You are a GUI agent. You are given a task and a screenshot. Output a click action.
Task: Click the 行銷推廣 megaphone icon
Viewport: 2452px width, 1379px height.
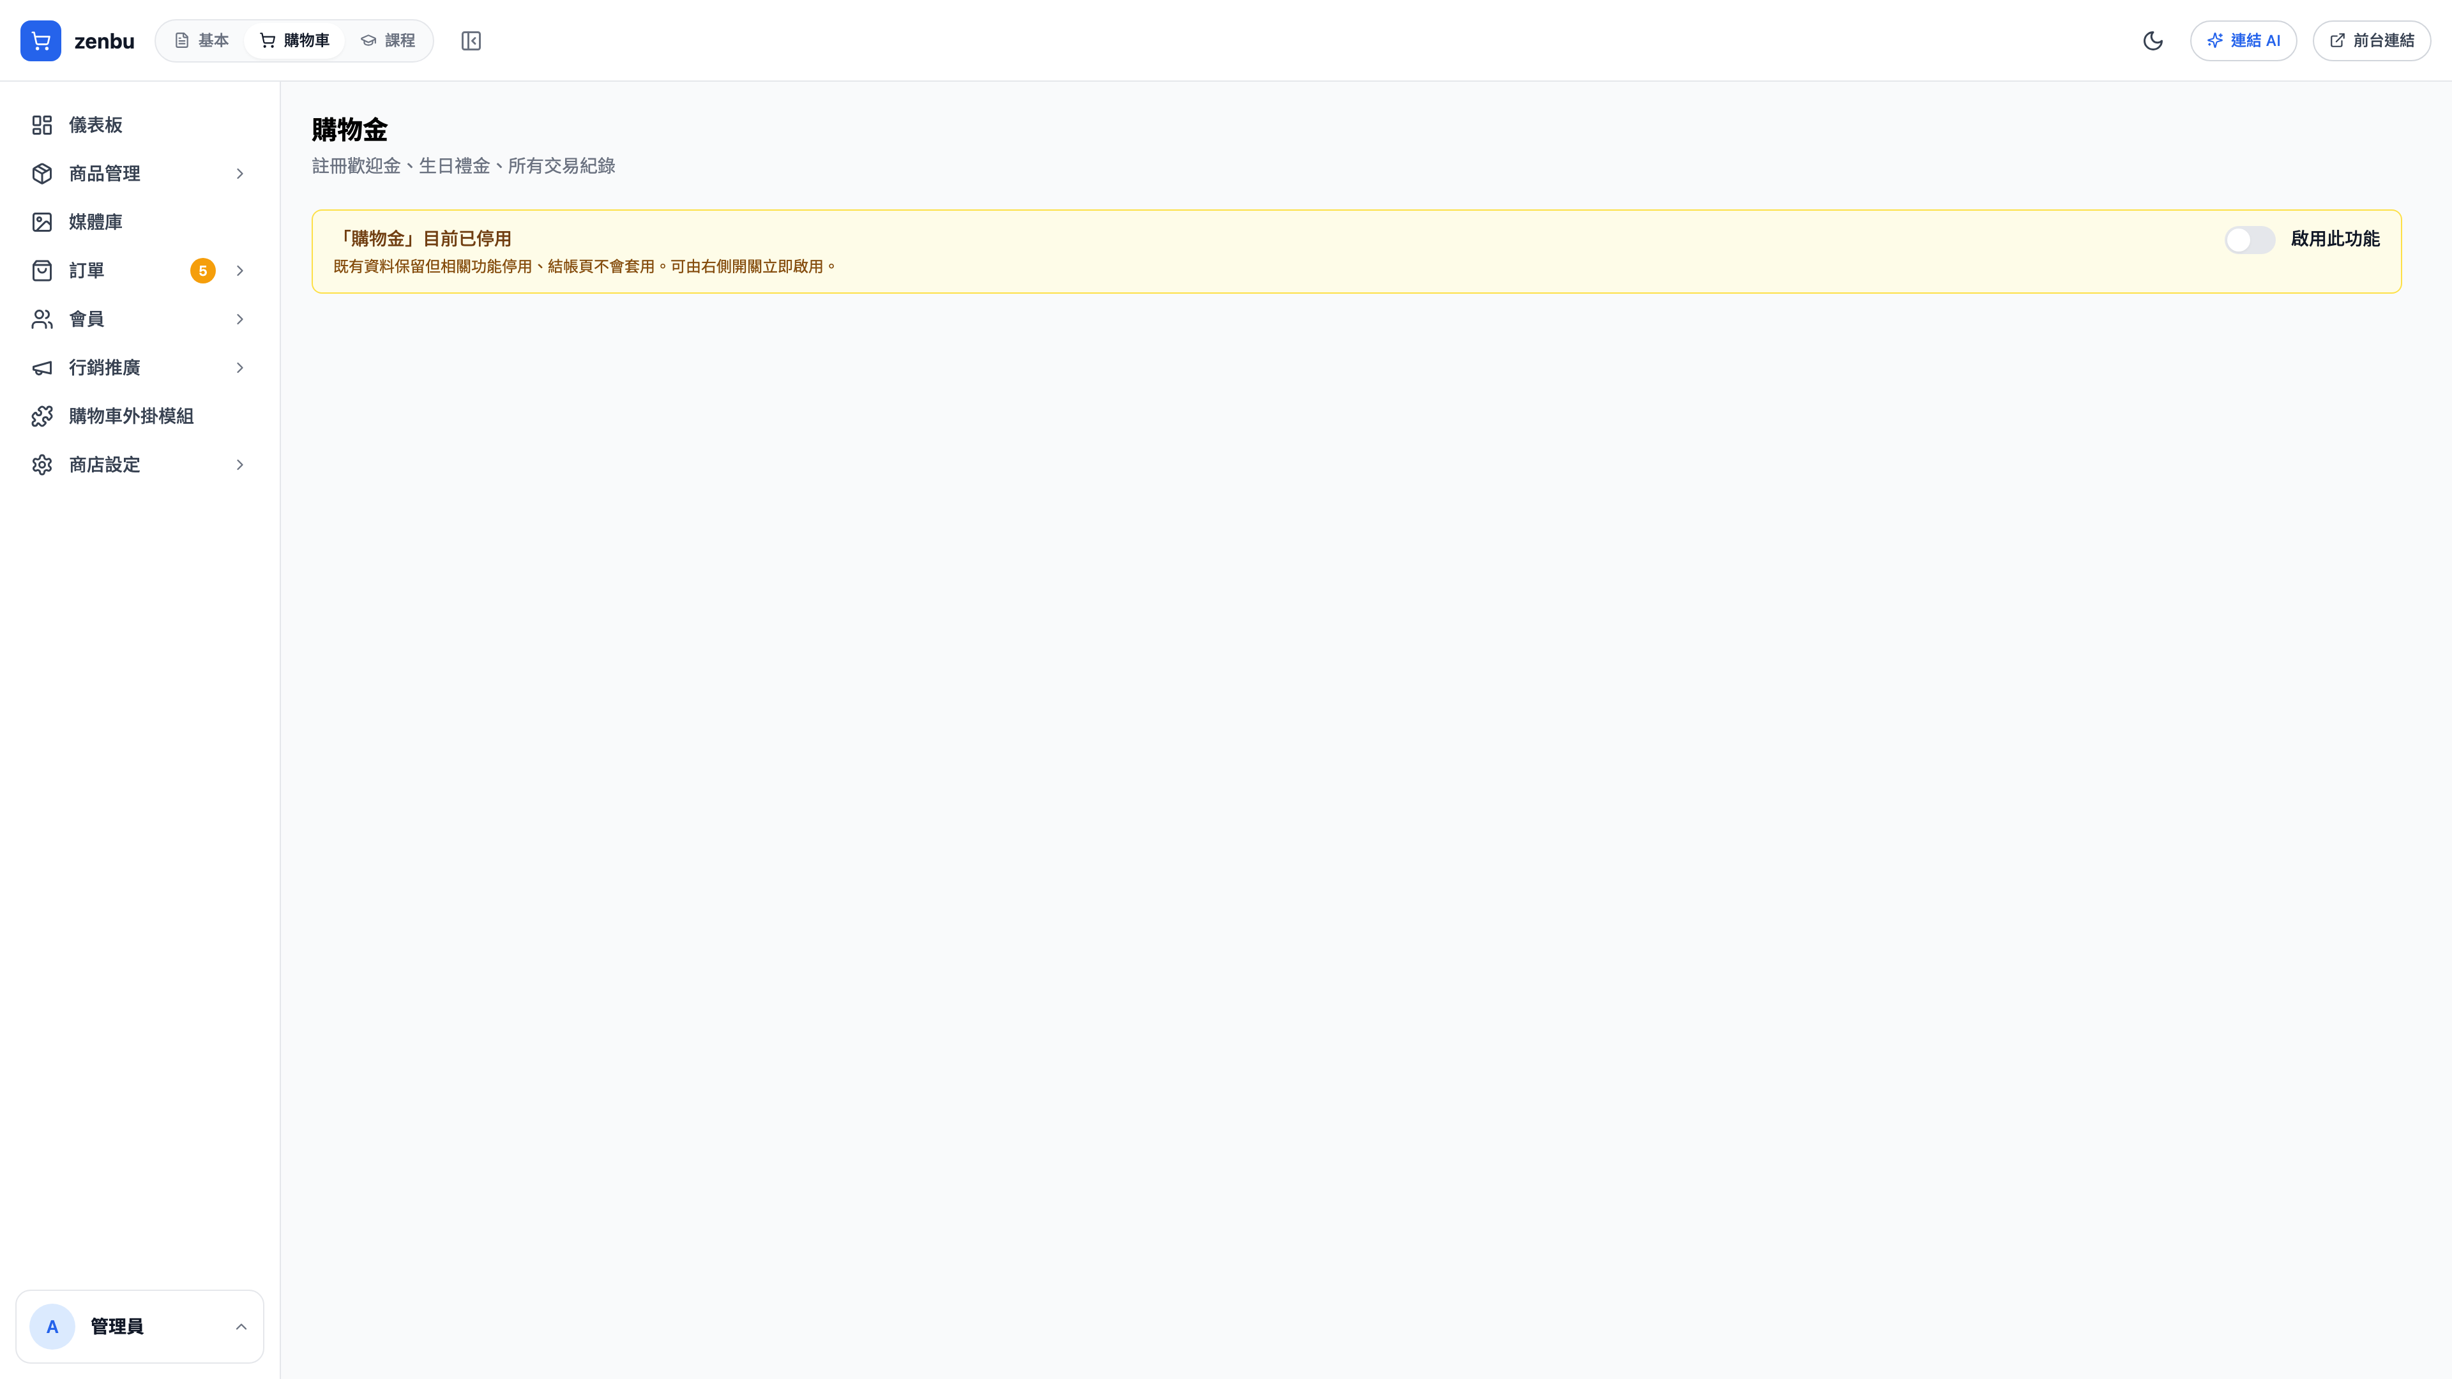42,367
